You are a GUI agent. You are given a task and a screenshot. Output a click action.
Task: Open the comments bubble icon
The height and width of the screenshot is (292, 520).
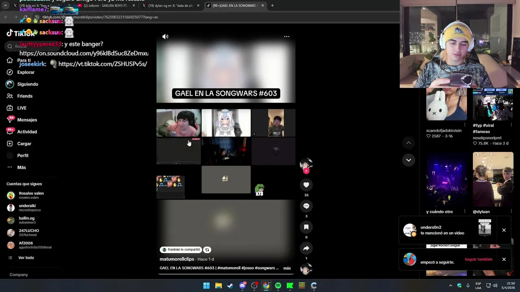(306, 206)
